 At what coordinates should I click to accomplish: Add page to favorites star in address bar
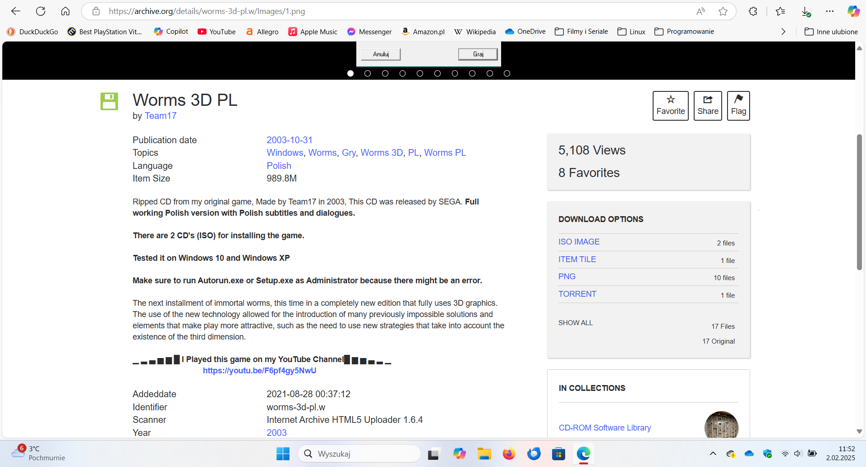(723, 11)
